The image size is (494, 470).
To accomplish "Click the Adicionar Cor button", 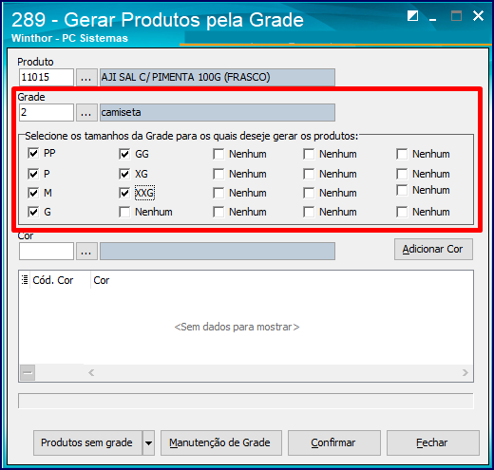I will click(x=433, y=250).
